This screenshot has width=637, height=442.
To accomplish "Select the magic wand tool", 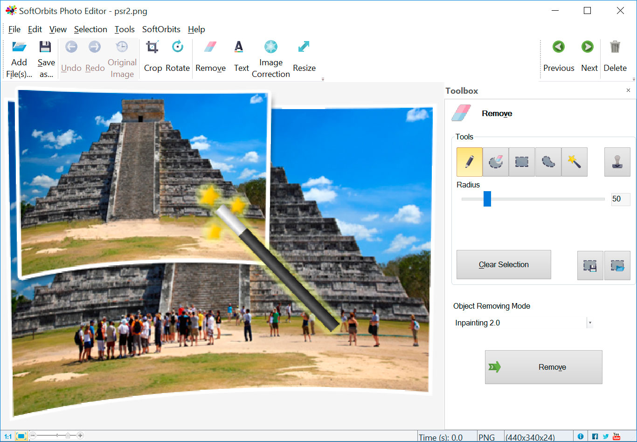I will 574,162.
